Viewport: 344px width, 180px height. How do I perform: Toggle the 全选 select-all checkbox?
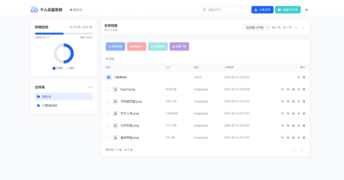point(107,59)
